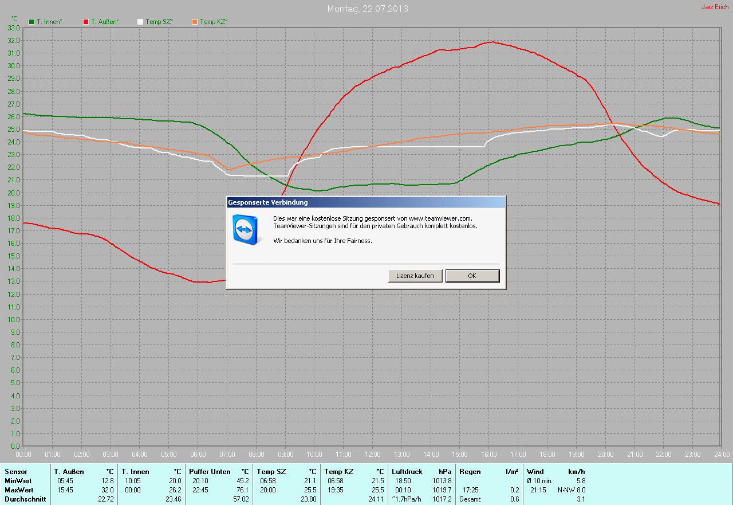
Task: Select the Wind column header
Action: click(535, 472)
